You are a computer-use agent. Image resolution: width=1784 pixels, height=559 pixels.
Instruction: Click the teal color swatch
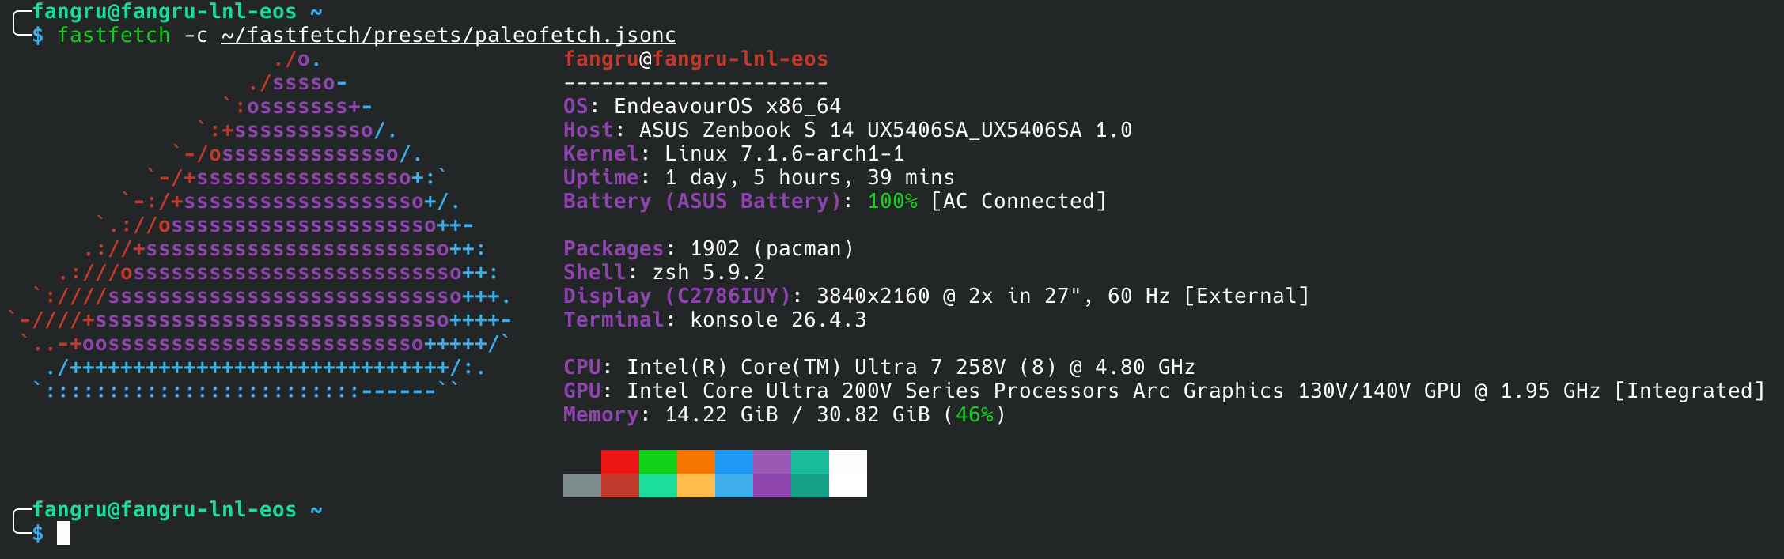pos(810,462)
